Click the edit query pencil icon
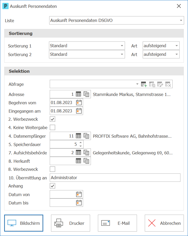Screen dimensions: 188x236 point(160,84)
